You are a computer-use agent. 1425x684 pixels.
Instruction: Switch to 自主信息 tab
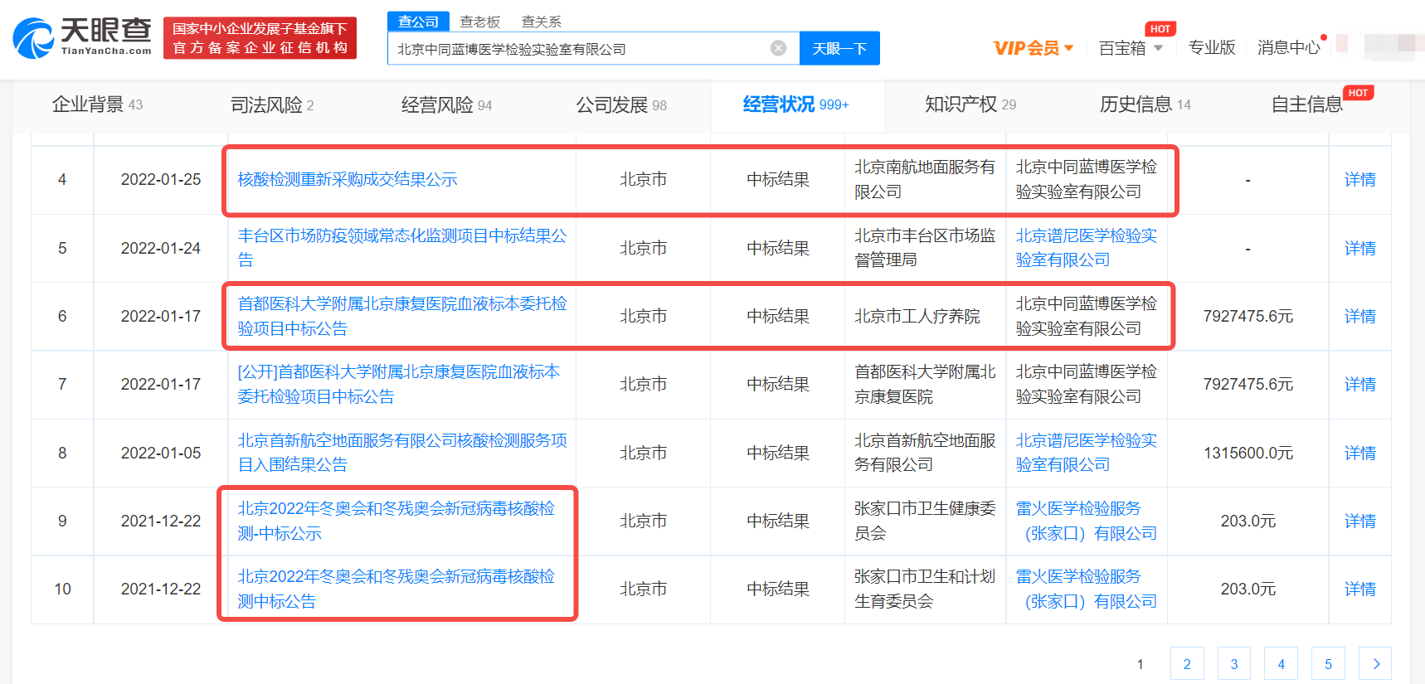coord(1307,104)
